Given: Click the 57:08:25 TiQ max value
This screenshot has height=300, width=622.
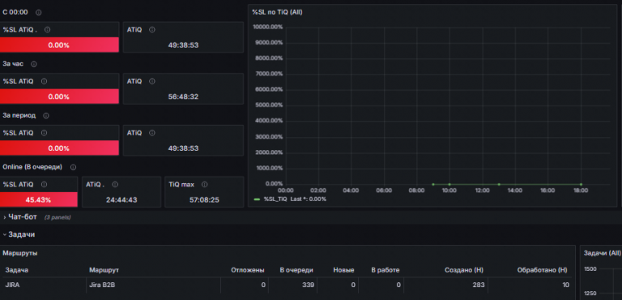Looking at the screenshot, I should coord(204,200).
